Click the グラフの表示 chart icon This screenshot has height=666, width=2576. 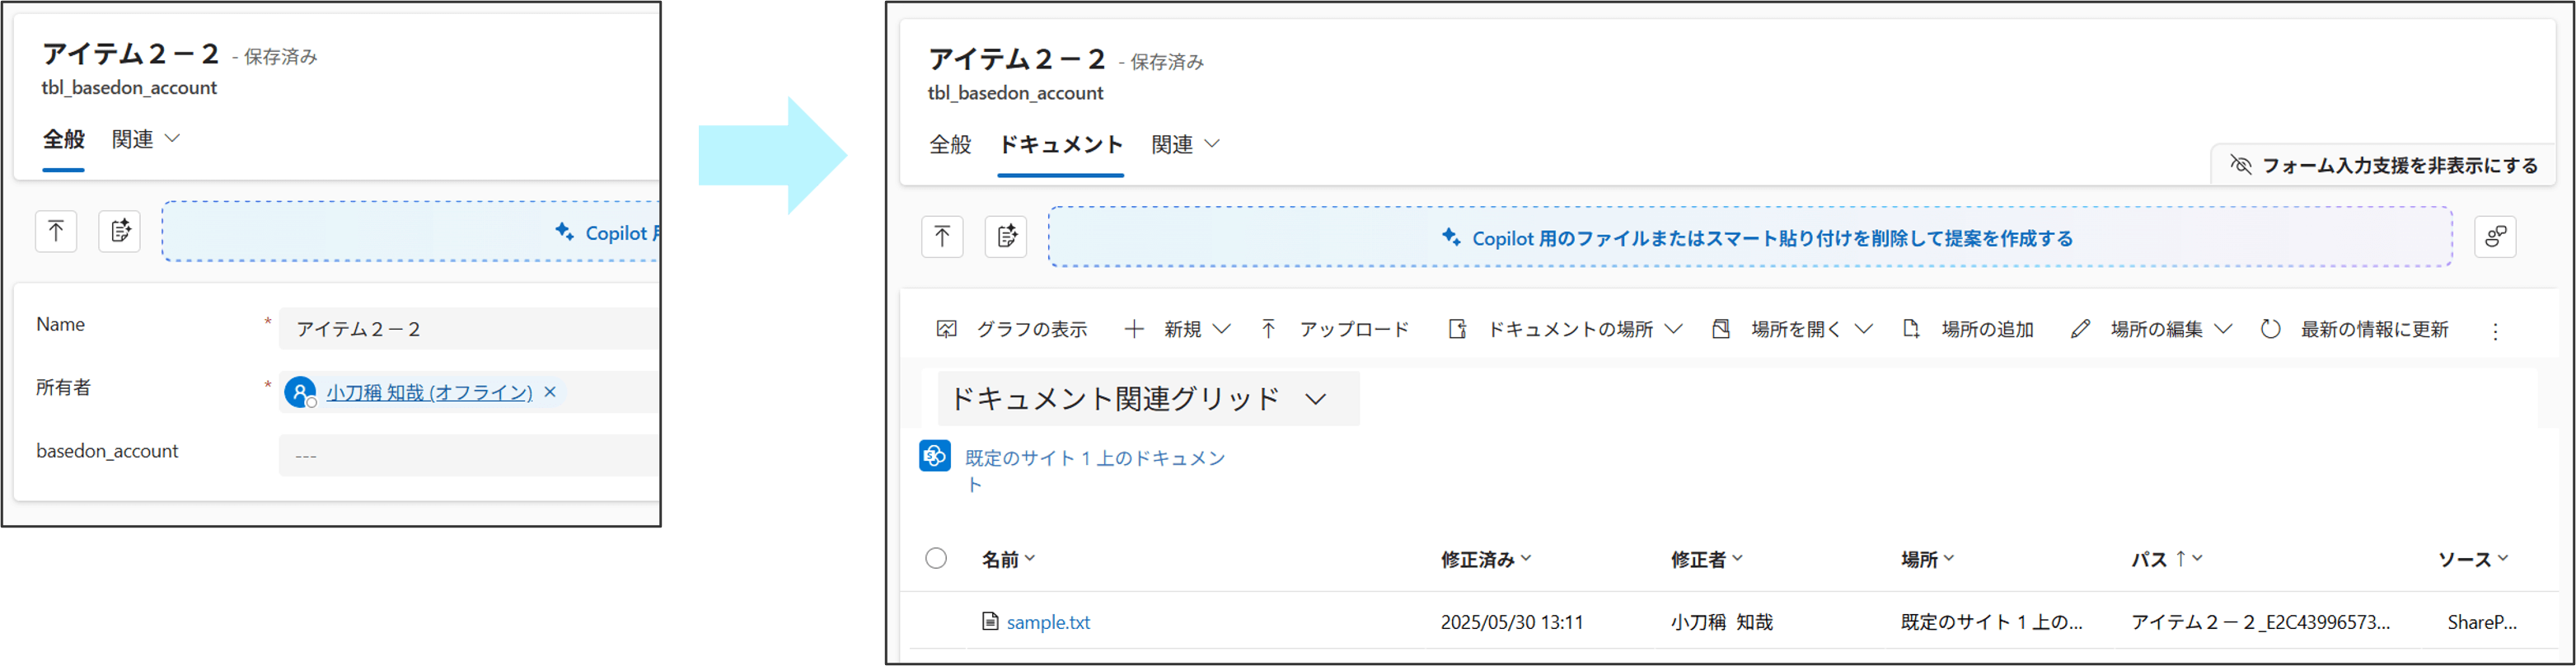[946, 329]
